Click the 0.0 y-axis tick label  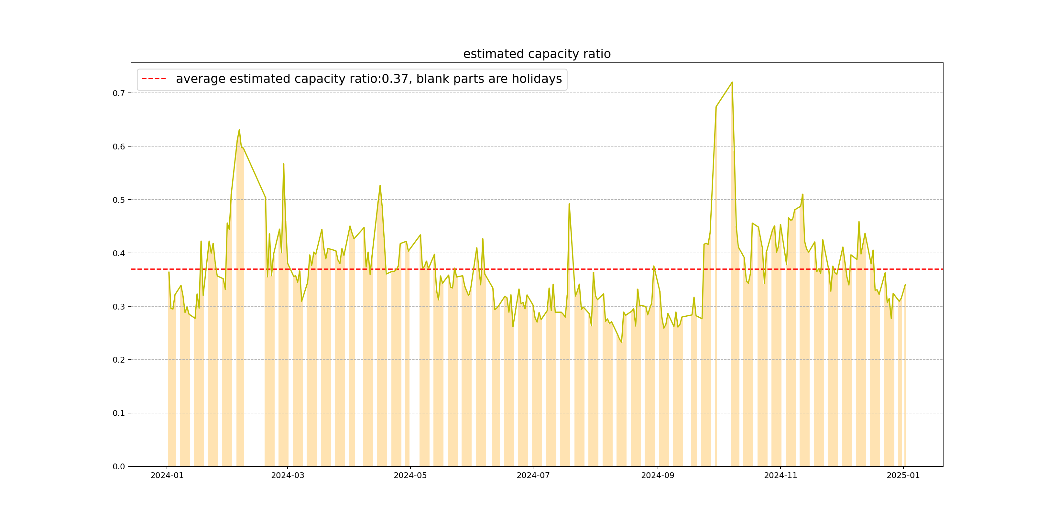(119, 467)
